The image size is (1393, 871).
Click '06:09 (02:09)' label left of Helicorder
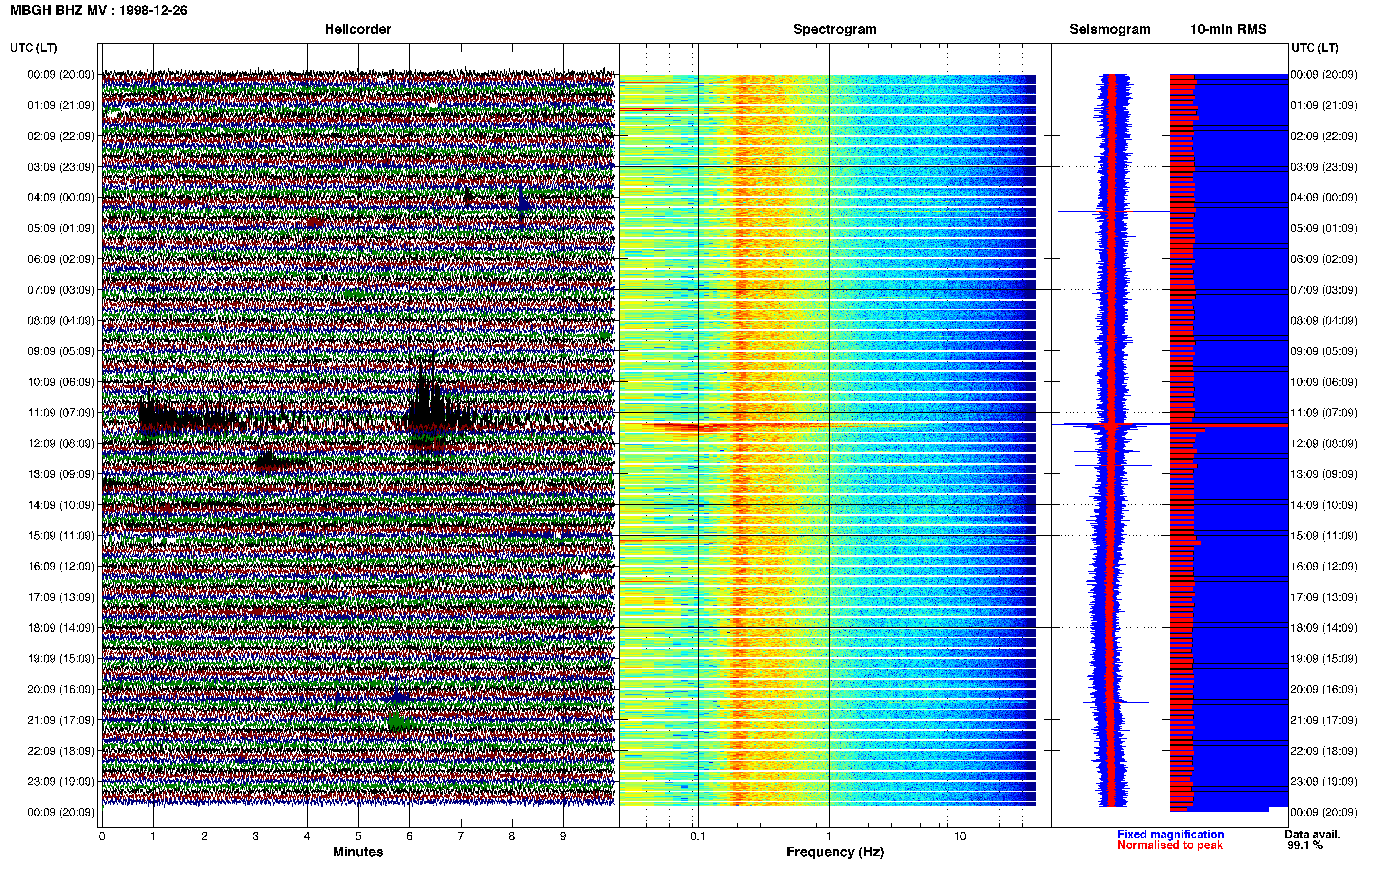[61, 259]
